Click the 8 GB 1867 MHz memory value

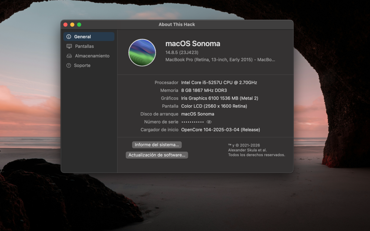(x=204, y=90)
